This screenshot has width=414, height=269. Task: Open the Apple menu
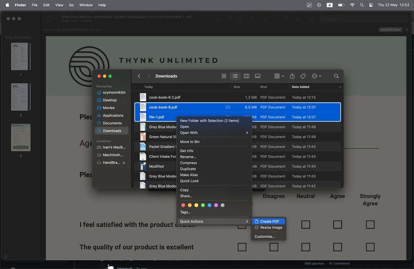point(7,5)
